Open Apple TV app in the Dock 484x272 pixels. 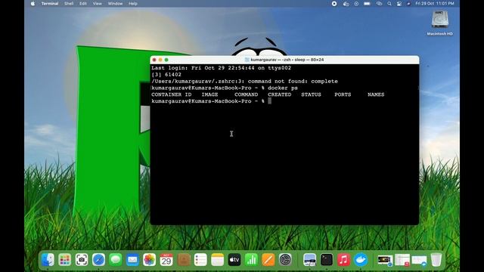point(234,260)
